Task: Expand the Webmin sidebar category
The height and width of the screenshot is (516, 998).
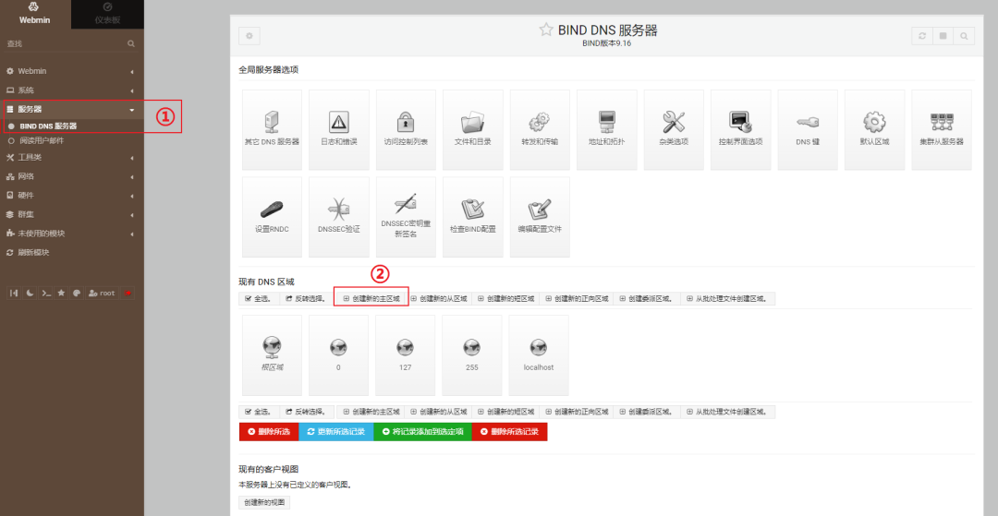Action: click(72, 71)
